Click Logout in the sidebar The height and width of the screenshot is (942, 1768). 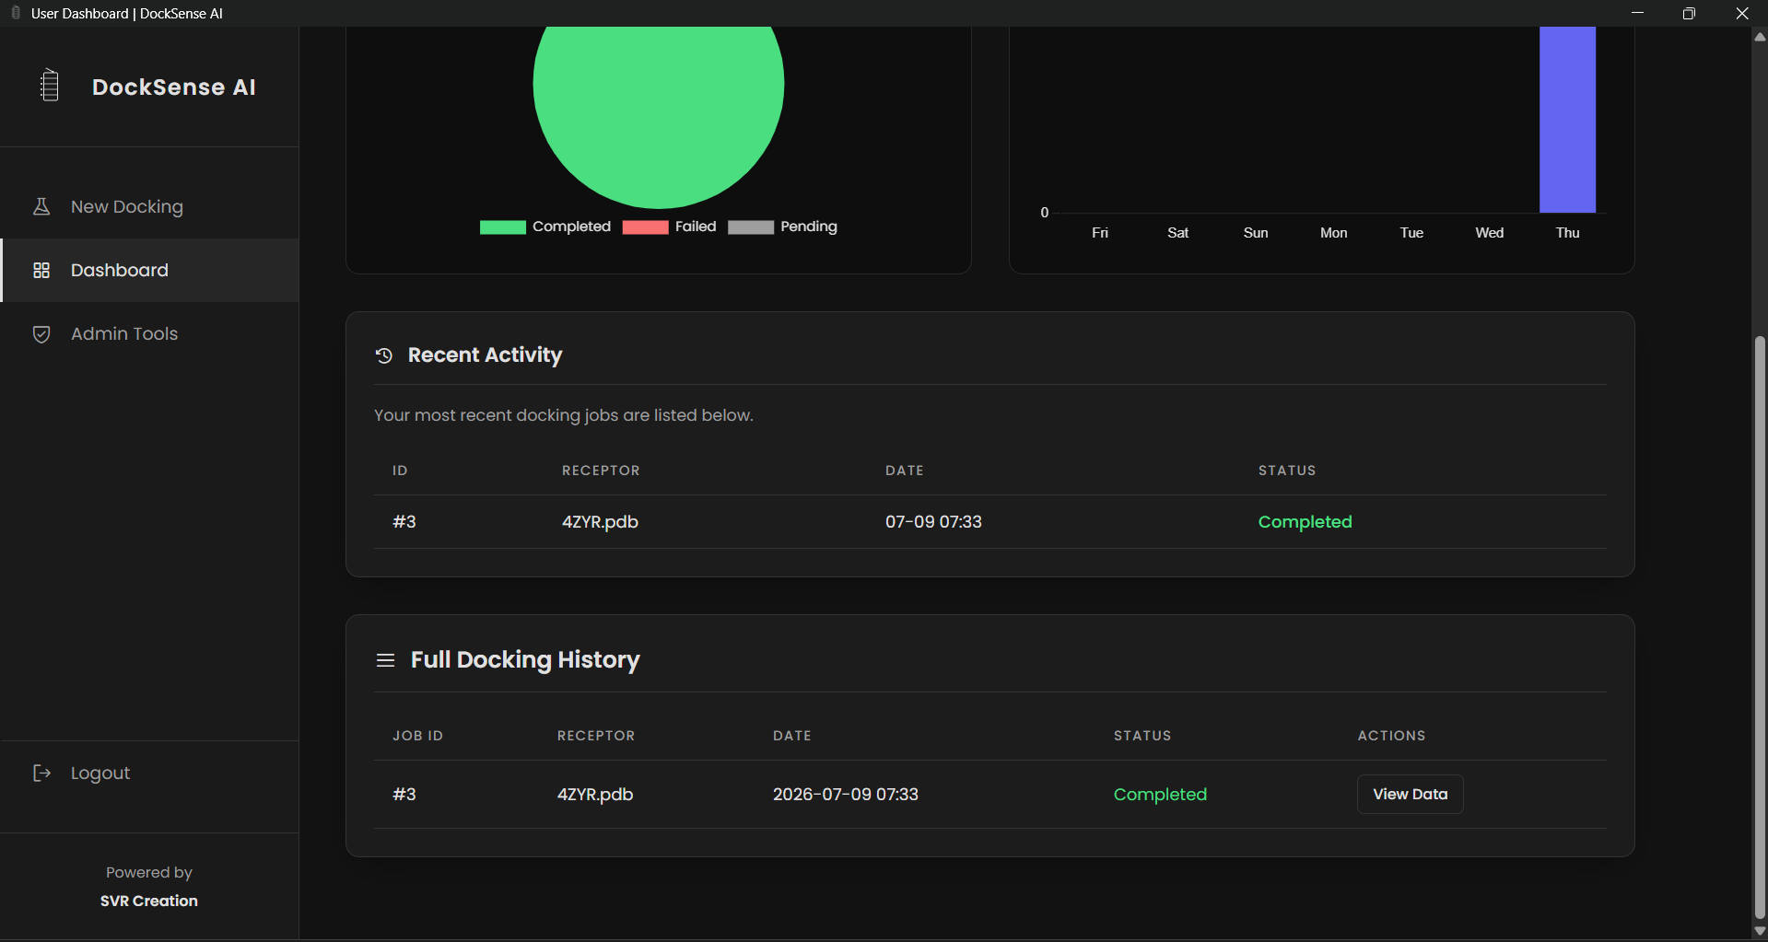point(149,773)
